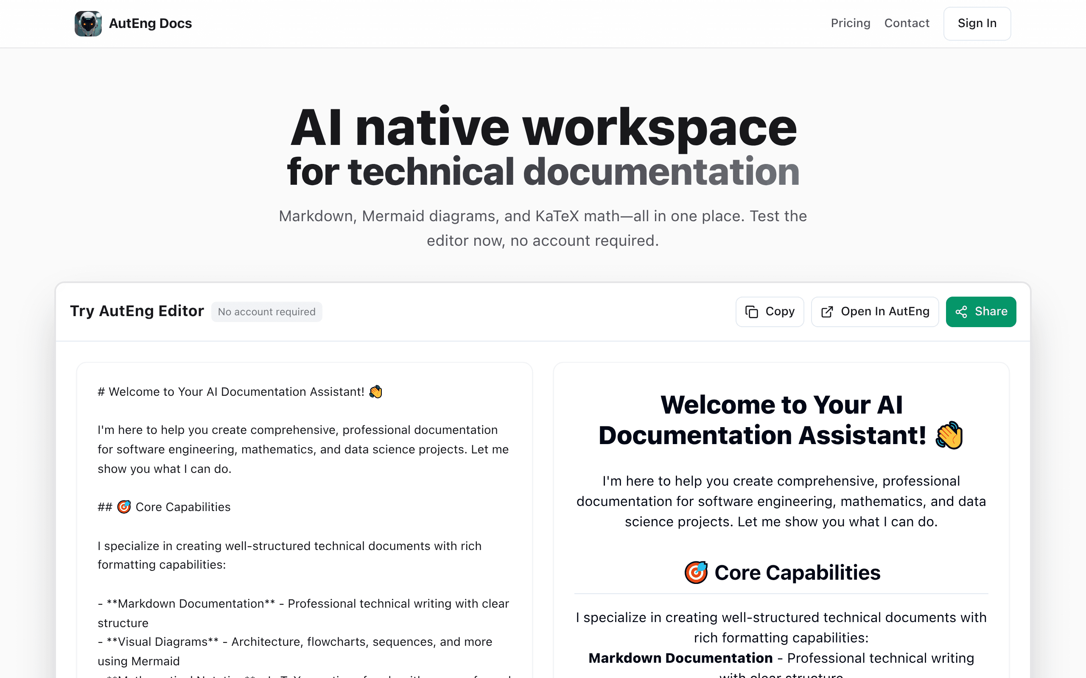This screenshot has width=1086, height=678.
Task: Click the target emoji in source editor line
Action: (124, 507)
